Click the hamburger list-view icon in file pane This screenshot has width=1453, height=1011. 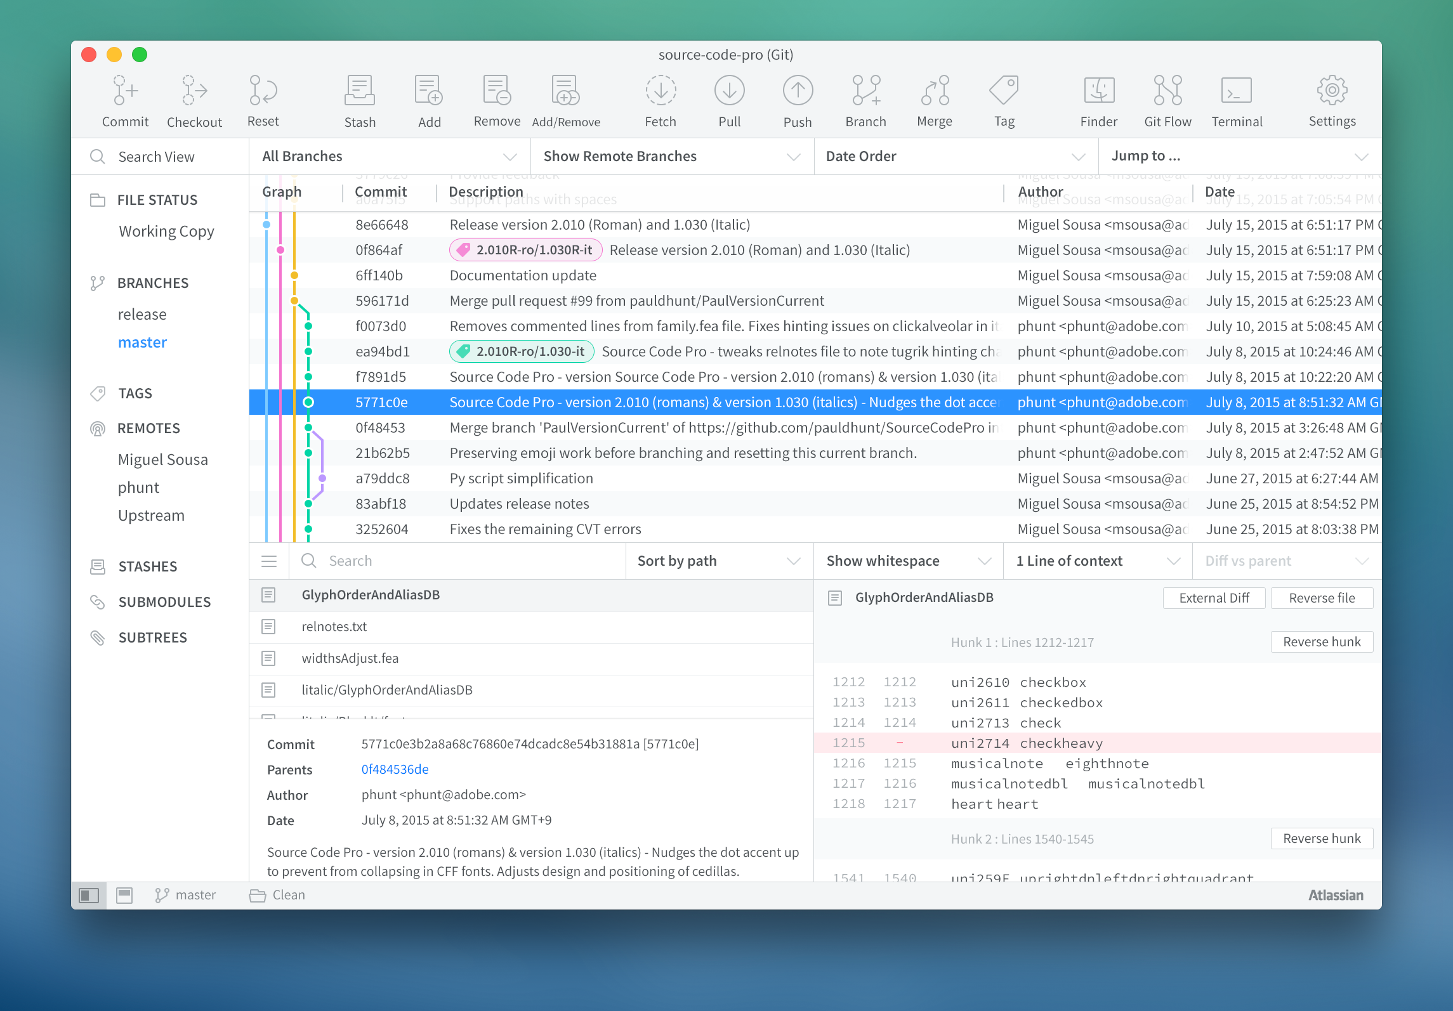click(269, 561)
